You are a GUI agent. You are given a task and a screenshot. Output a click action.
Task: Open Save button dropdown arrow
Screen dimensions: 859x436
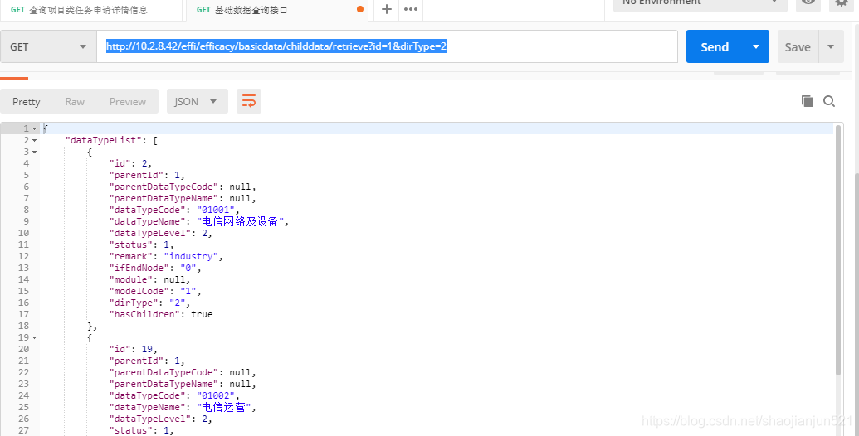click(x=831, y=46)
